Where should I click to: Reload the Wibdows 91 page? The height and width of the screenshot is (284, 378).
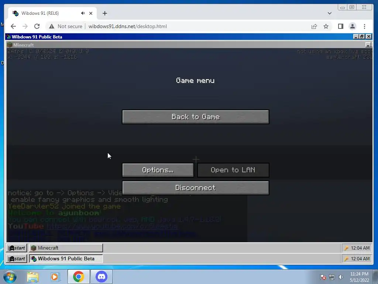point(37,26)
